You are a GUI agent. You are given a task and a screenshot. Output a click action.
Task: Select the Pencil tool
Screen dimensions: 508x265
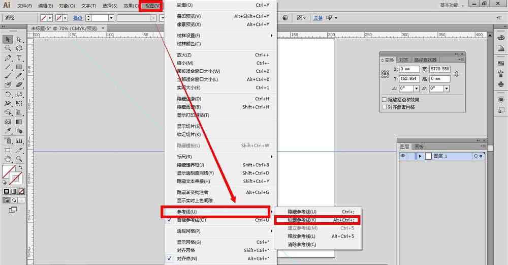pos(19,76)
